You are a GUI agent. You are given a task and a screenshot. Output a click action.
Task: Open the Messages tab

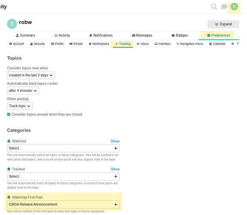point(142,35)
